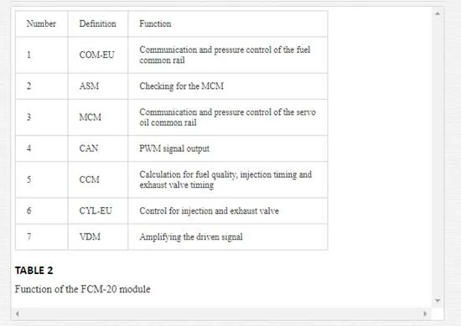The height and width of the screenshot is (326, 461).
Task: Click the vertical scrollbar down arrow
Action: [438, 300]
